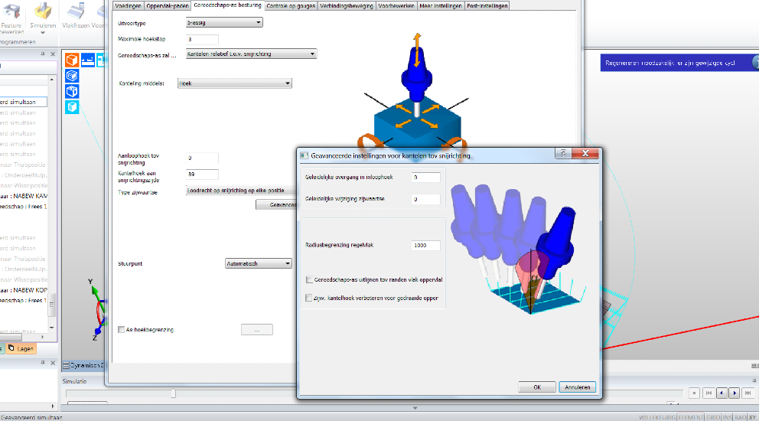This screenshot has width=759, height=421.
Task: Click the partially hidden Geavanceerd button
Action: point(276,205)
